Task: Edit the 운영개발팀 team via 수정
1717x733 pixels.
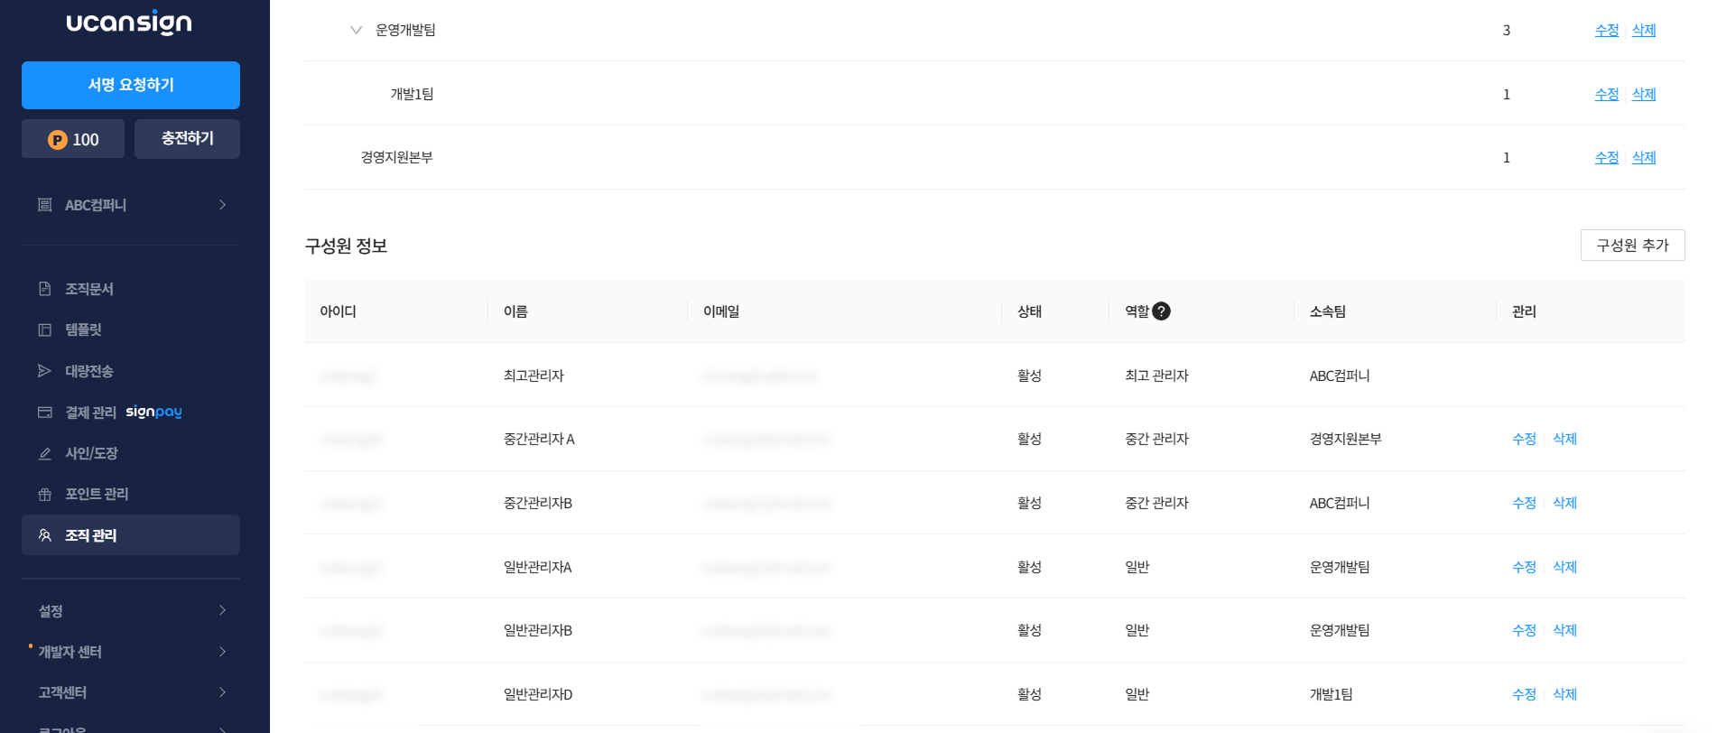Action: coord(1607,30)
